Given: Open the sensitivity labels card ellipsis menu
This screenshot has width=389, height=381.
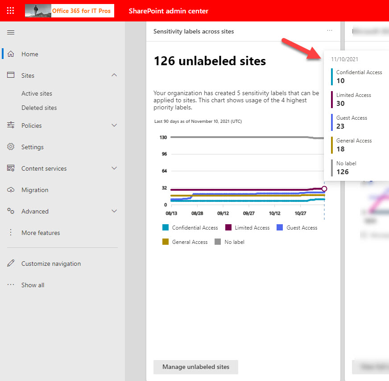Looking at the screenshot, I should click(330, 31).
